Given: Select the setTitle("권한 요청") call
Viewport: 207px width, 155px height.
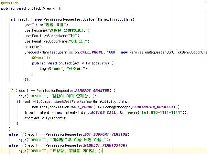Looking at the screenshot, I should click(46, 25).
